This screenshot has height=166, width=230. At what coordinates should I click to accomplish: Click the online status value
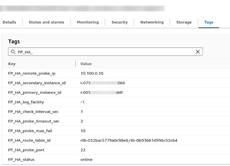click(86, 160)
